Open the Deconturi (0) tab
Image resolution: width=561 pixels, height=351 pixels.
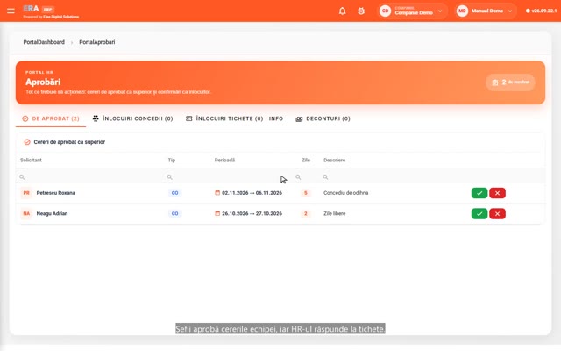point(323,118)
